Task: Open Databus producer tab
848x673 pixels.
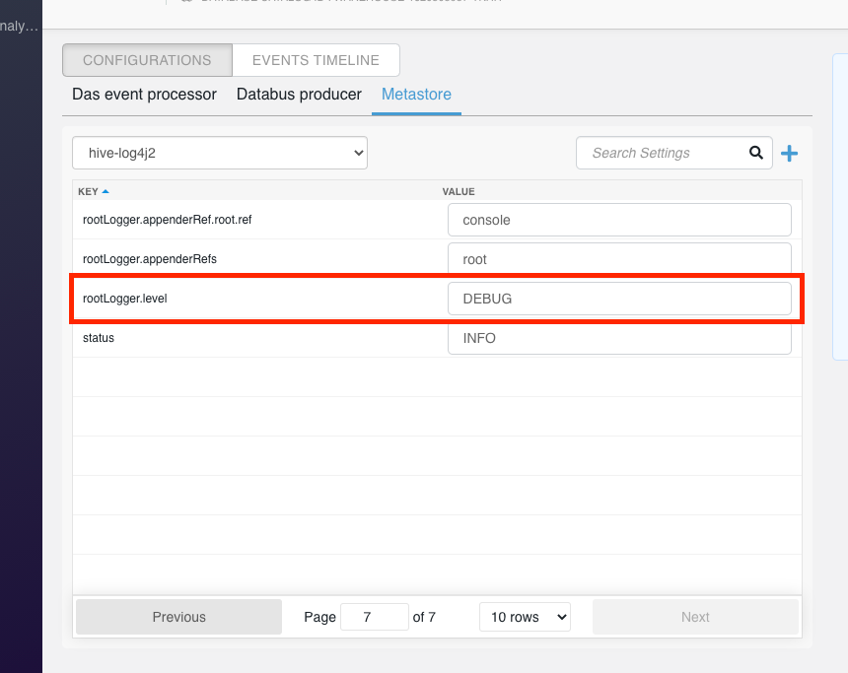Action: tap(299, 94)
